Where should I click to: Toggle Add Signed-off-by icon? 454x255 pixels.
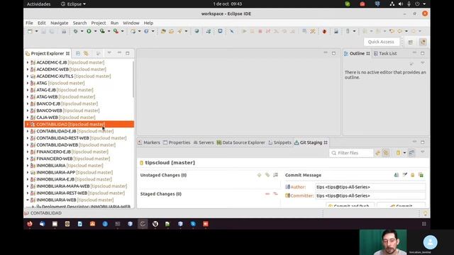[405, 175]
